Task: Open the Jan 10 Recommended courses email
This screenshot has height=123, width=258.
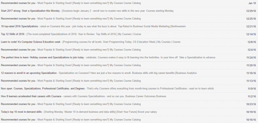Action: 129,3
